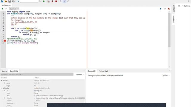The width and height of the screenshot is (191, 107).
Task: Collapse the globals tree node
Action: coord(2,88)
